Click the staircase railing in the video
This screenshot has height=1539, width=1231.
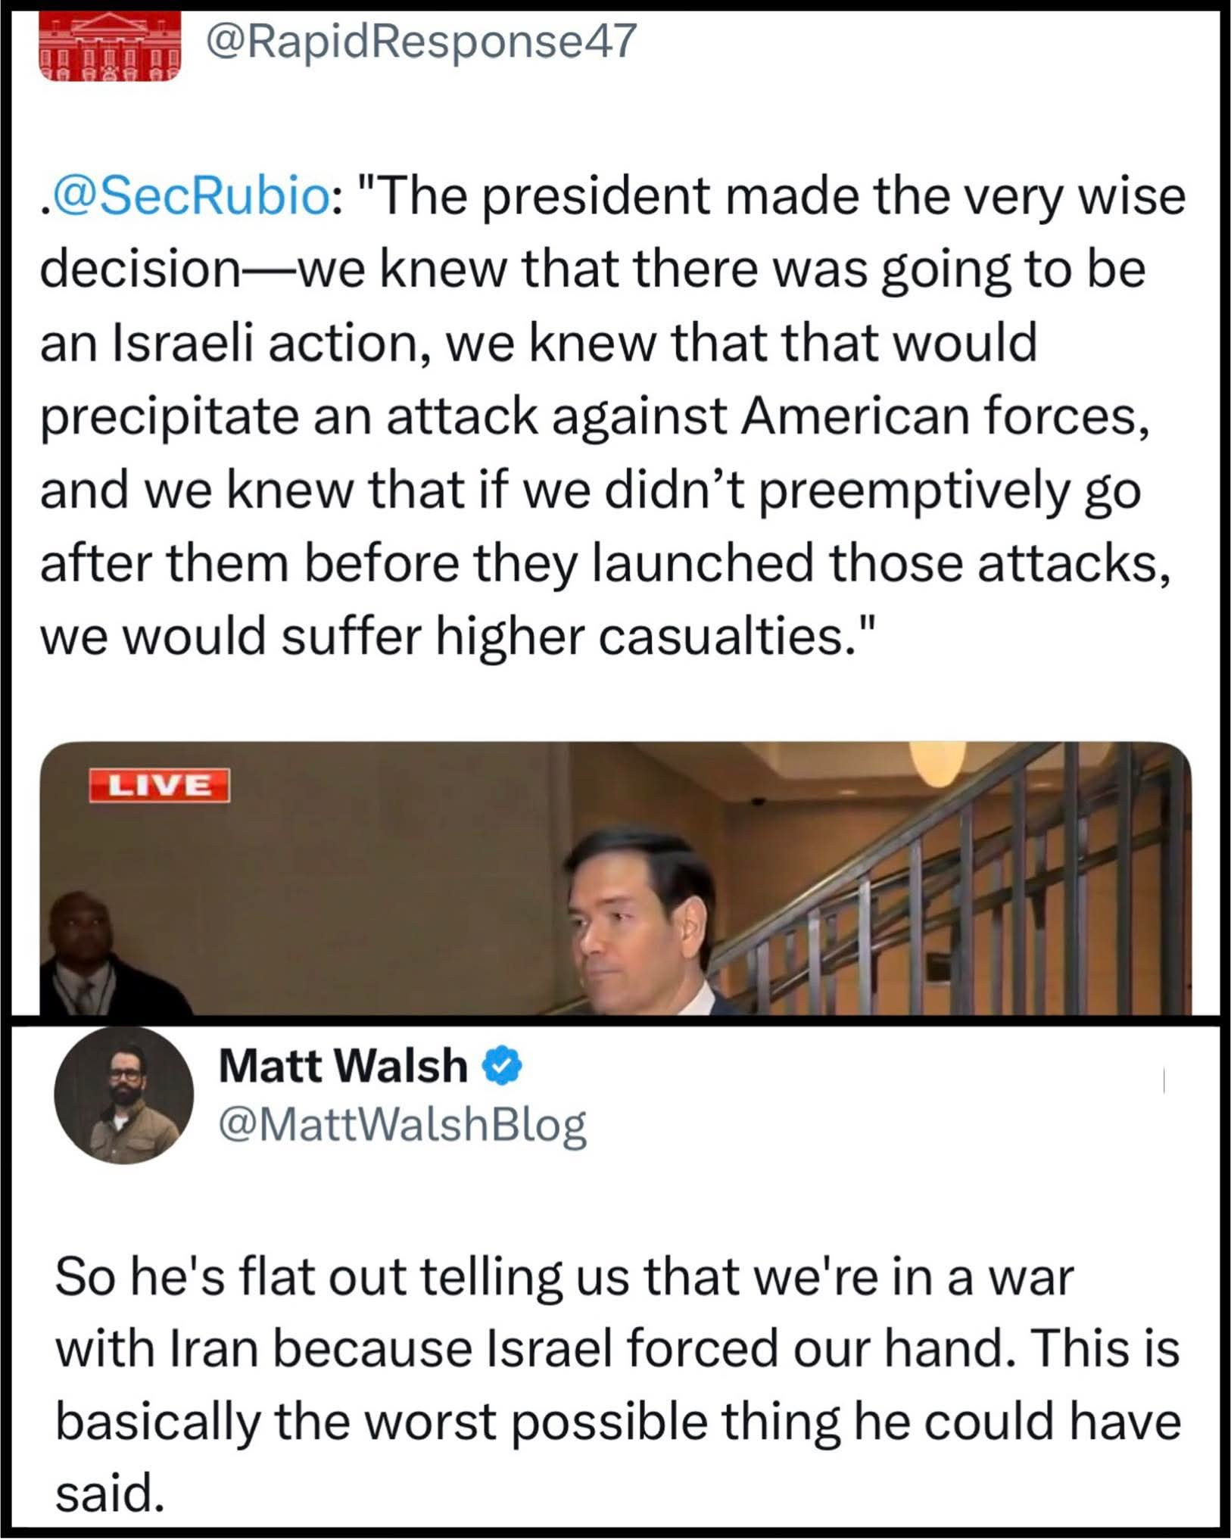(946, 893)
